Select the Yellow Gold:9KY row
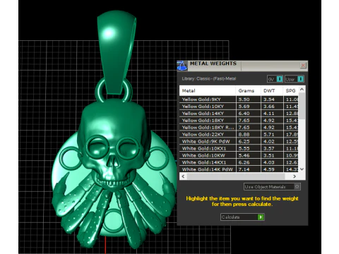 click(x=239, y=99)
